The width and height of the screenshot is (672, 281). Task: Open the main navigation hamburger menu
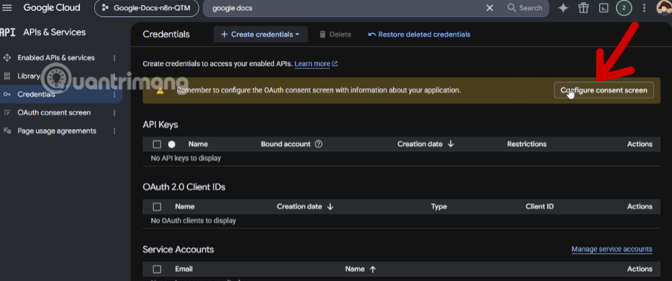point(7,7)
